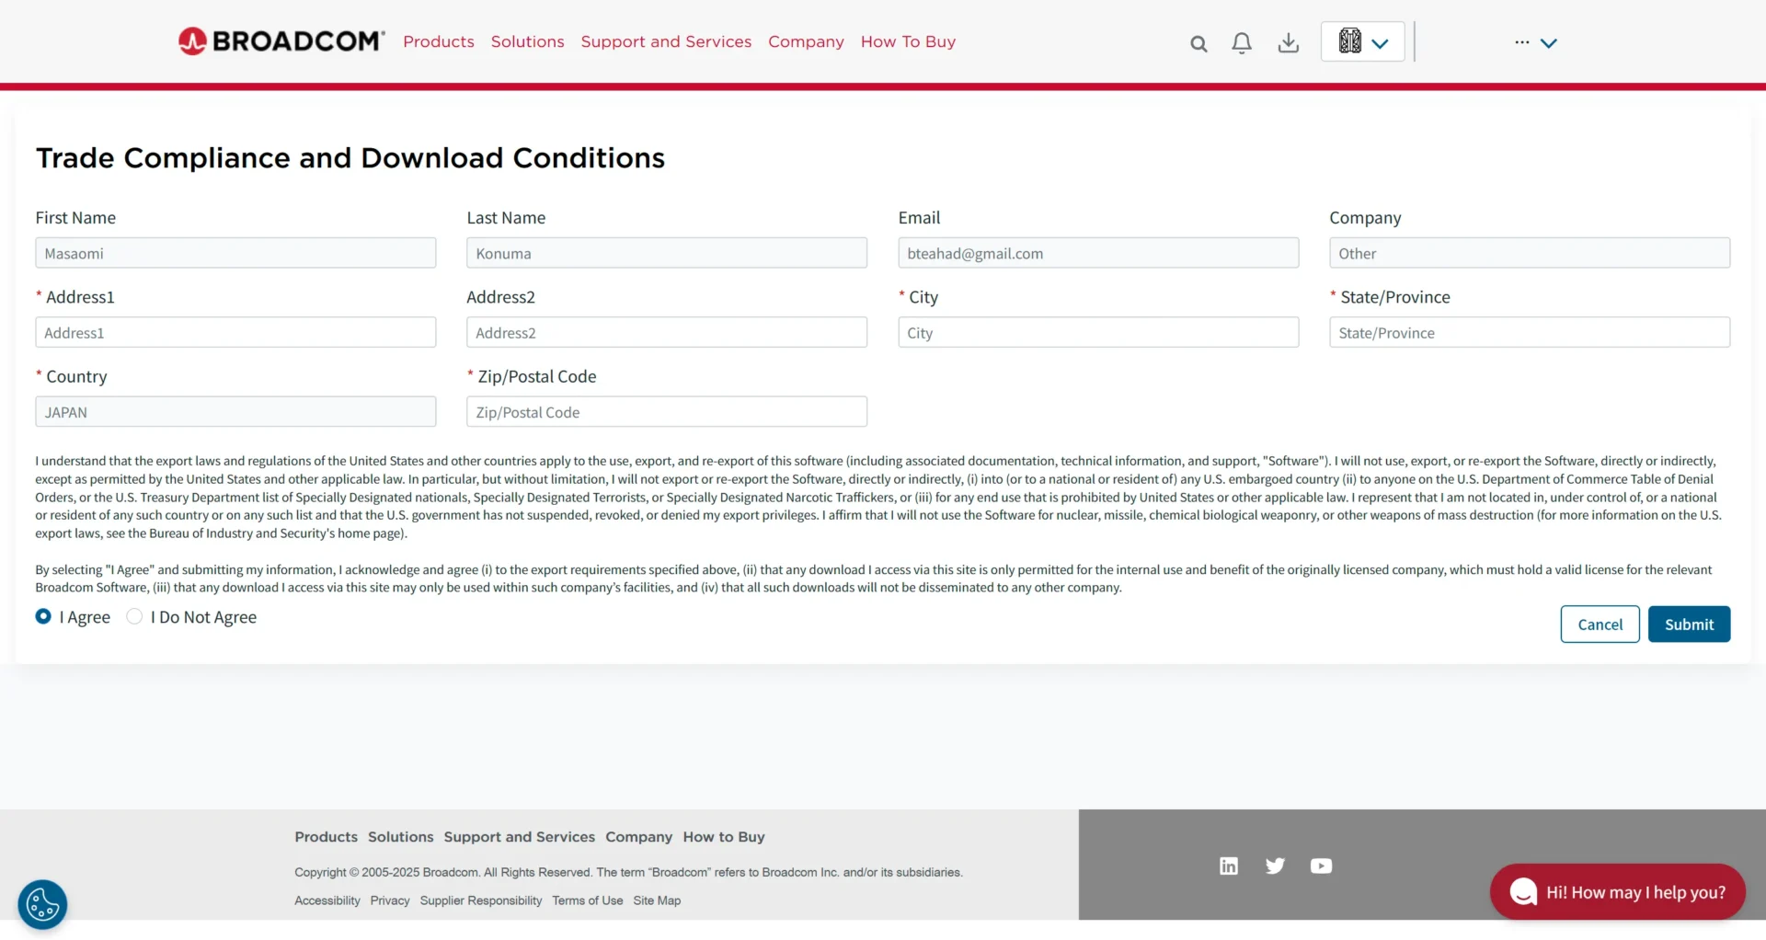Cancel the trade compliance form
This screenshot has height=940, width=1766.
[x=1600, y=625]
